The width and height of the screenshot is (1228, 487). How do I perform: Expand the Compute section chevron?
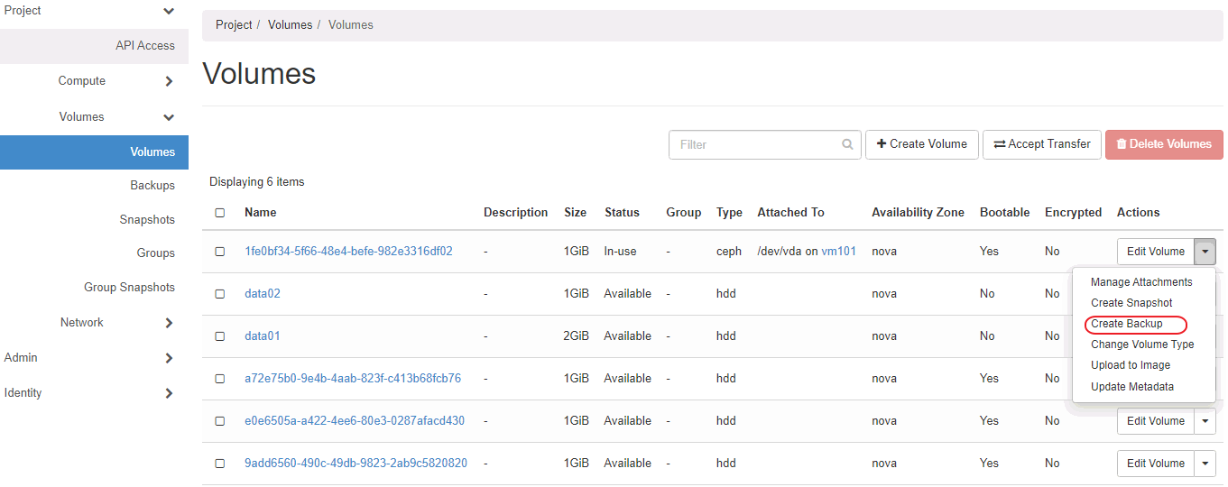[169, 82]
